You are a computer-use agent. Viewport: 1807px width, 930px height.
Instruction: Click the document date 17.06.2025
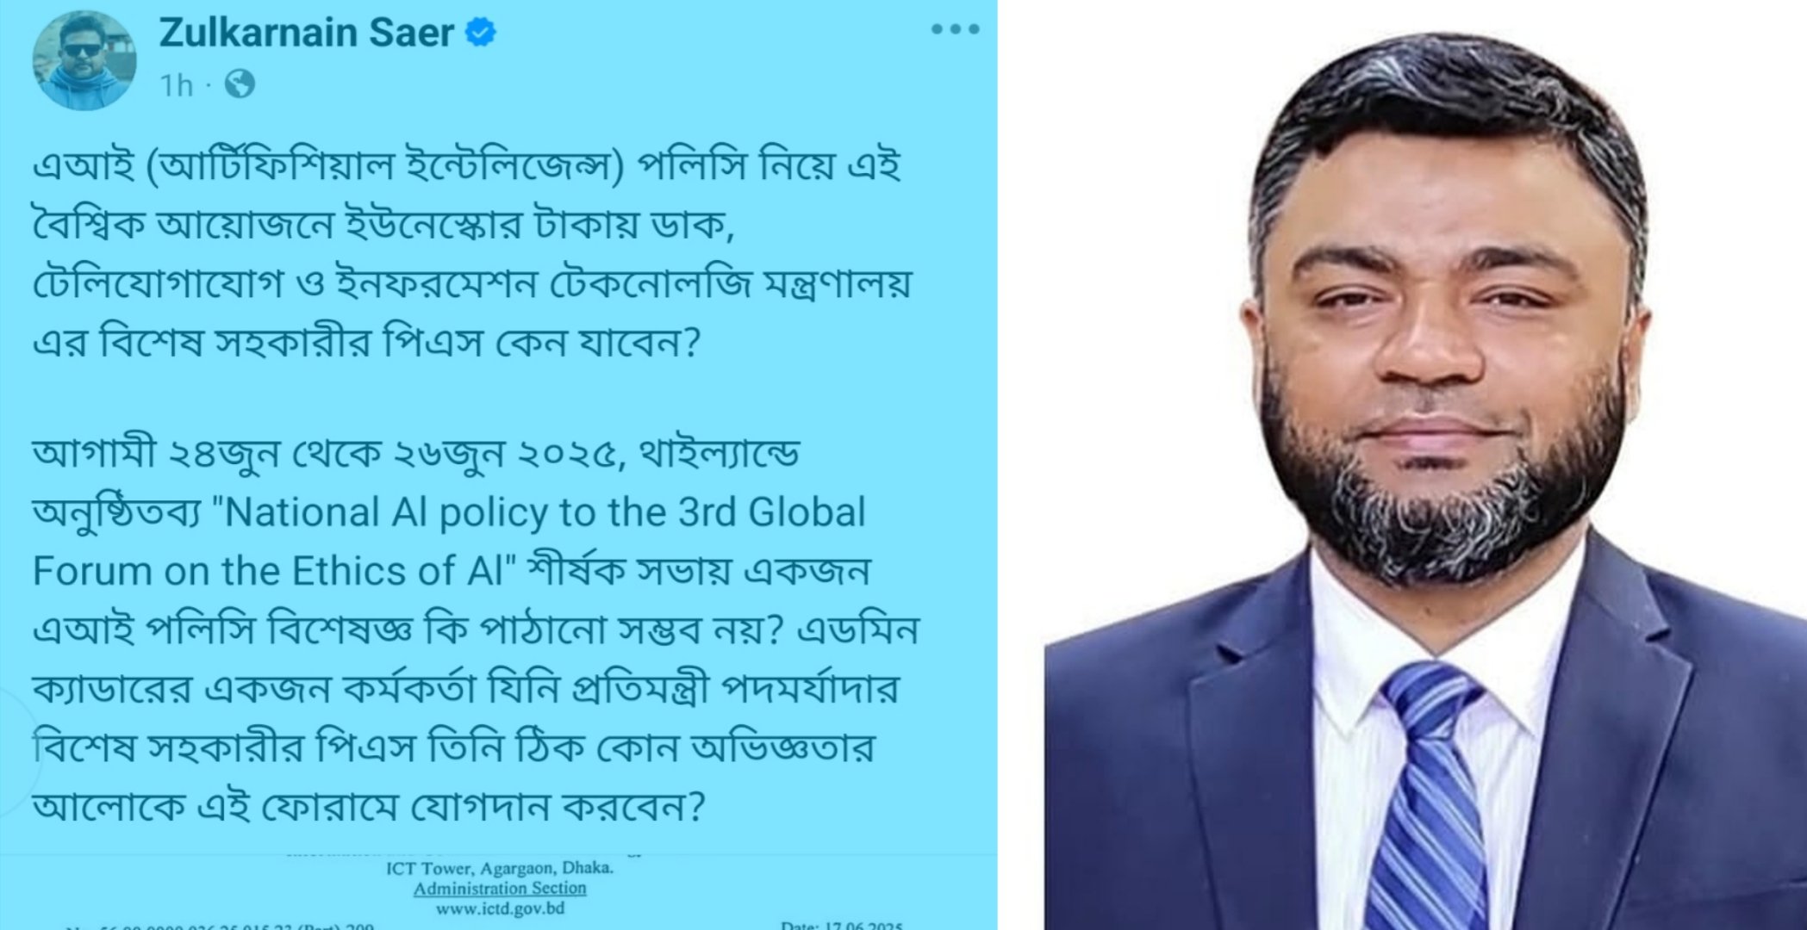(841, 925)
